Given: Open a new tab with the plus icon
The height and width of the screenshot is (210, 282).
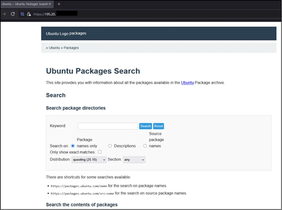Looking at the screenshot, I should coord(59,4).
